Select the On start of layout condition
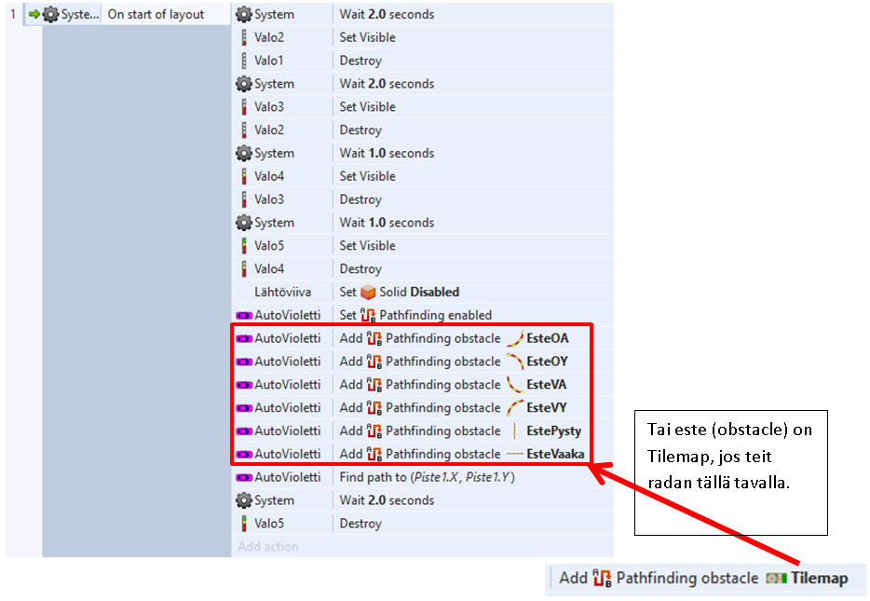870x601 pixels. [x=156, y=15]
